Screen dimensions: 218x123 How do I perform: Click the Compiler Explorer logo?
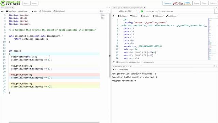pos(11,3)
